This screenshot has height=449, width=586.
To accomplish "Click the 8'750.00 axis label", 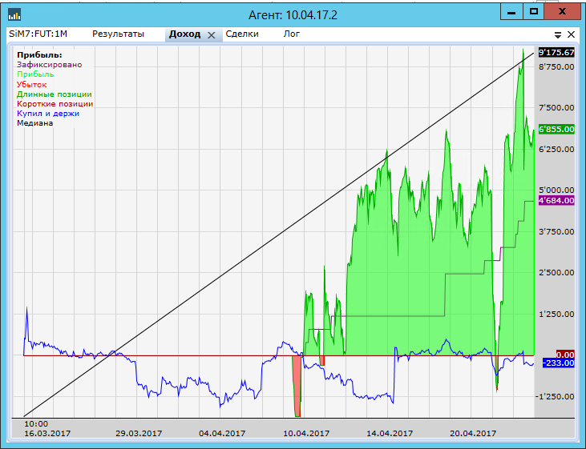I will (556, 66).
